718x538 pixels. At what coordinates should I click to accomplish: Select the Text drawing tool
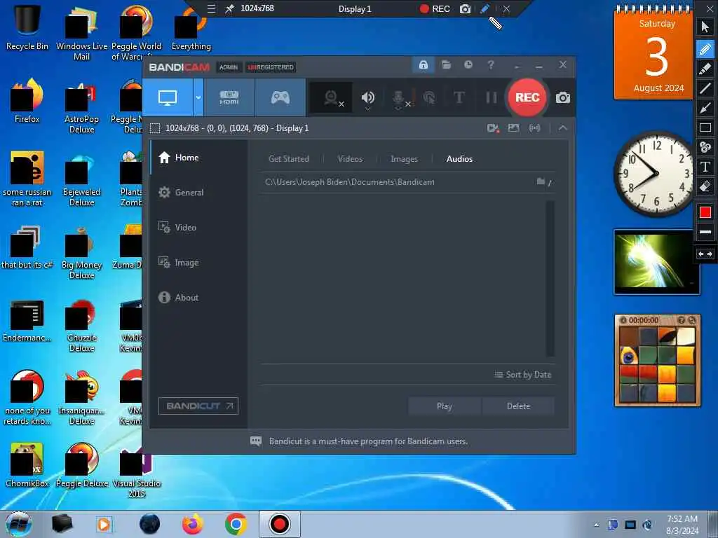pyautogui.click(x=705, y=167)
